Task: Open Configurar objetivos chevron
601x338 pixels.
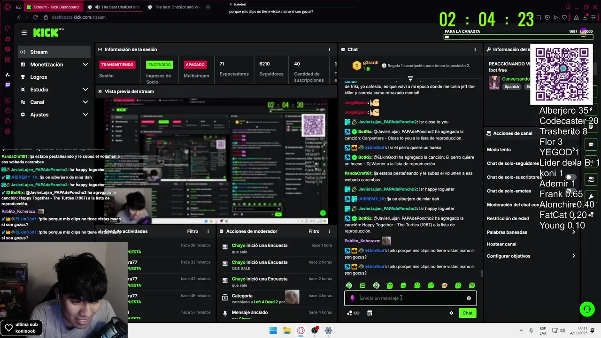Action: click(573, 256)
